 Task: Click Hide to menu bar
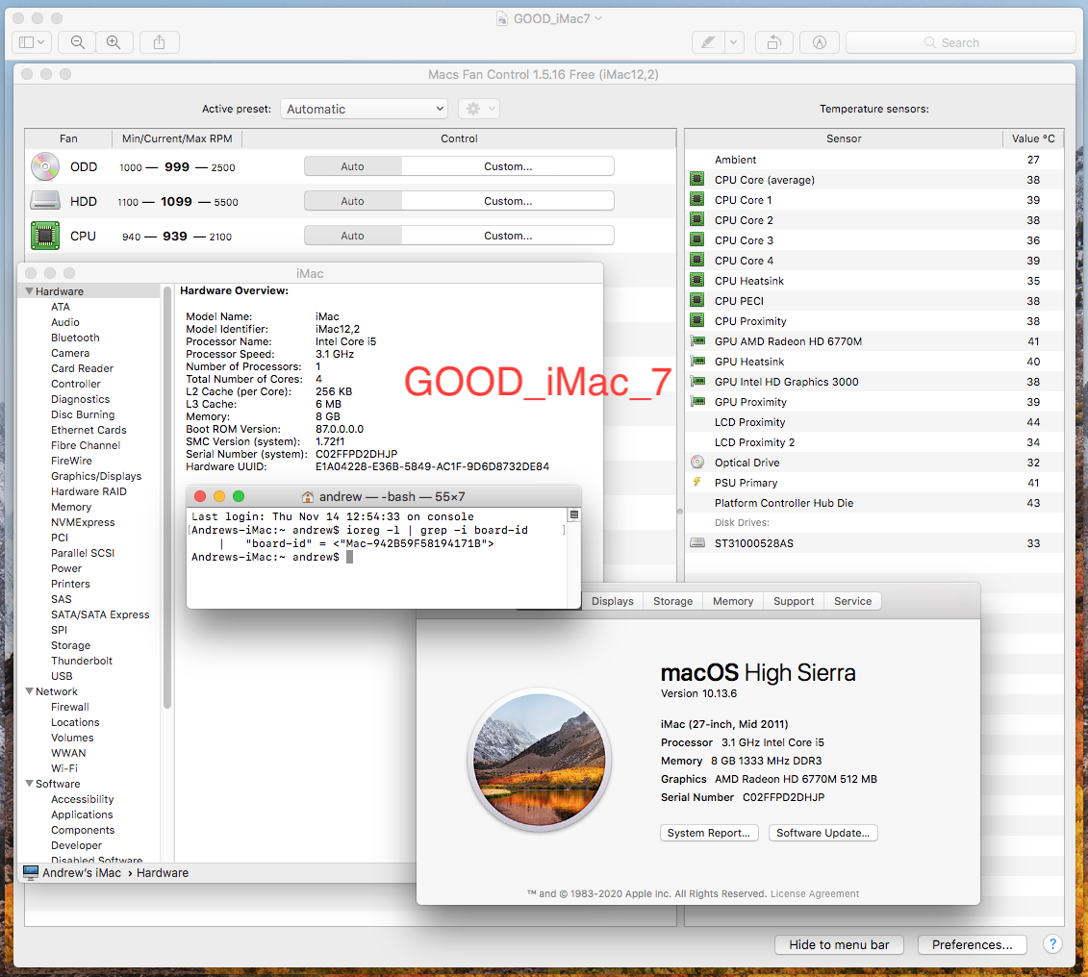click(x=839, y=944)
